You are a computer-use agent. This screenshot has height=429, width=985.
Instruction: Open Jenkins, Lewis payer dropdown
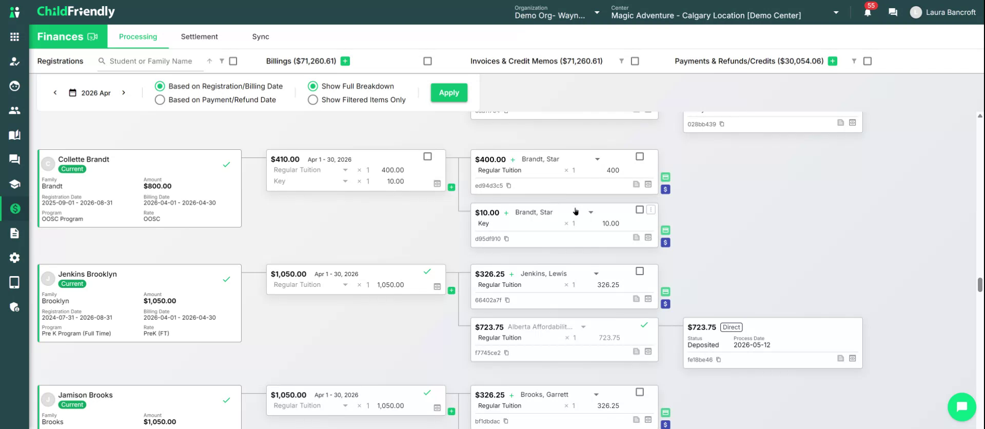pos(596,274)
